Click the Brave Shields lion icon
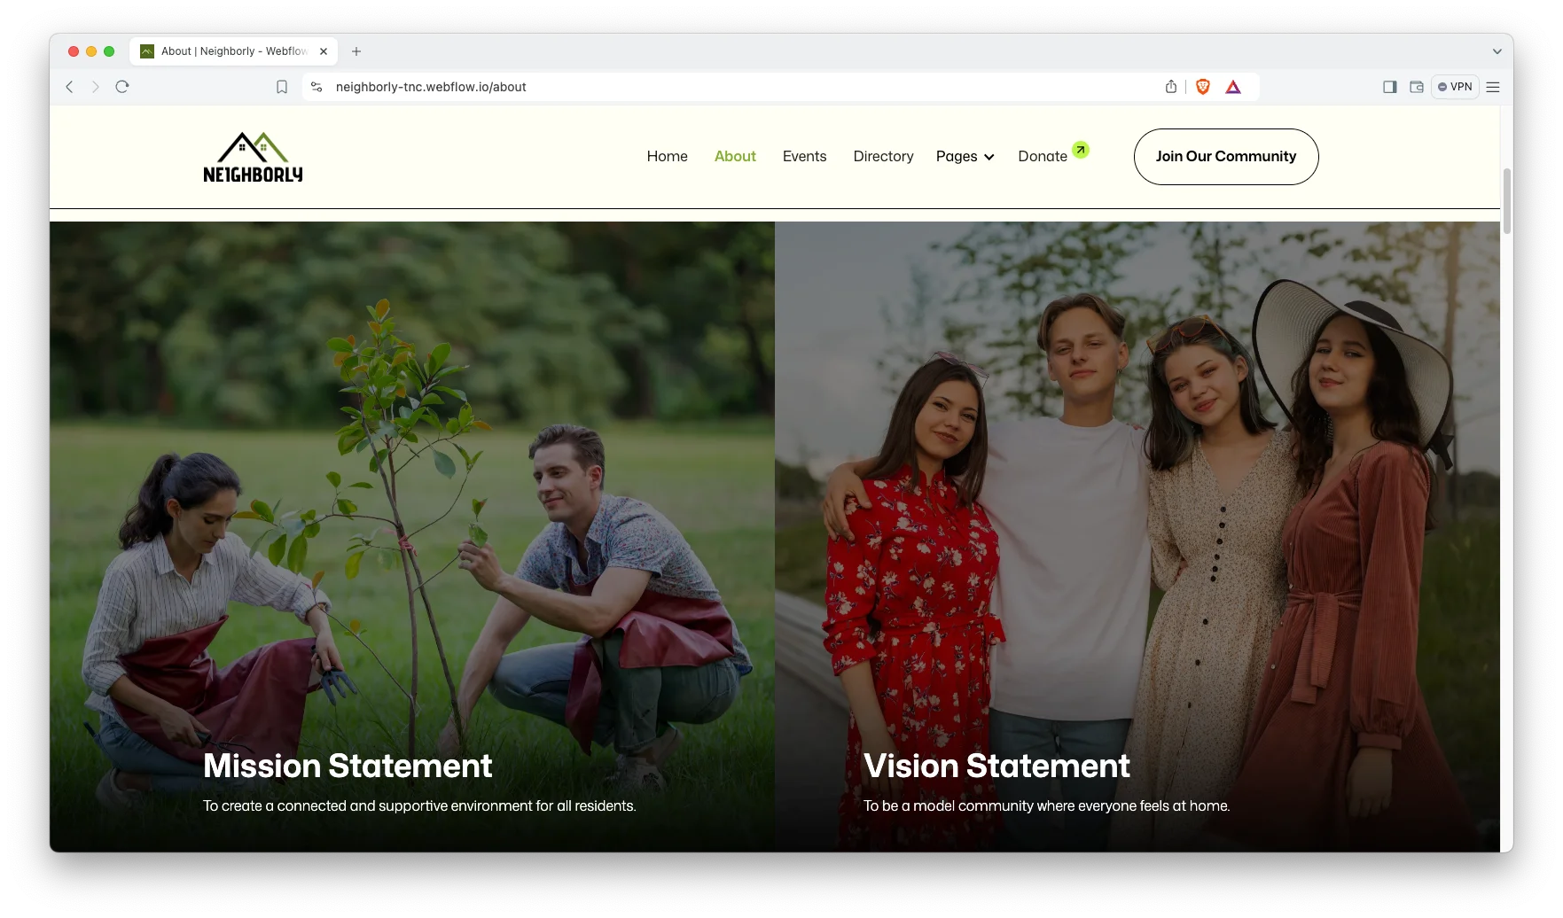1563x918 pixels. (x=1202, y=87)
